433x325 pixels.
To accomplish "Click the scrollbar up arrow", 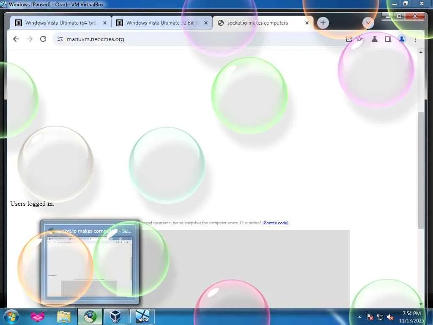I will point(421,52).
